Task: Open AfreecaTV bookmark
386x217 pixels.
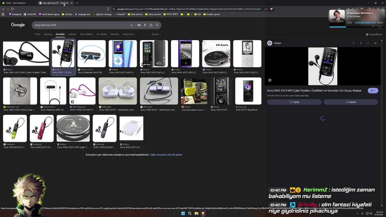Action: tap(119, 14)
